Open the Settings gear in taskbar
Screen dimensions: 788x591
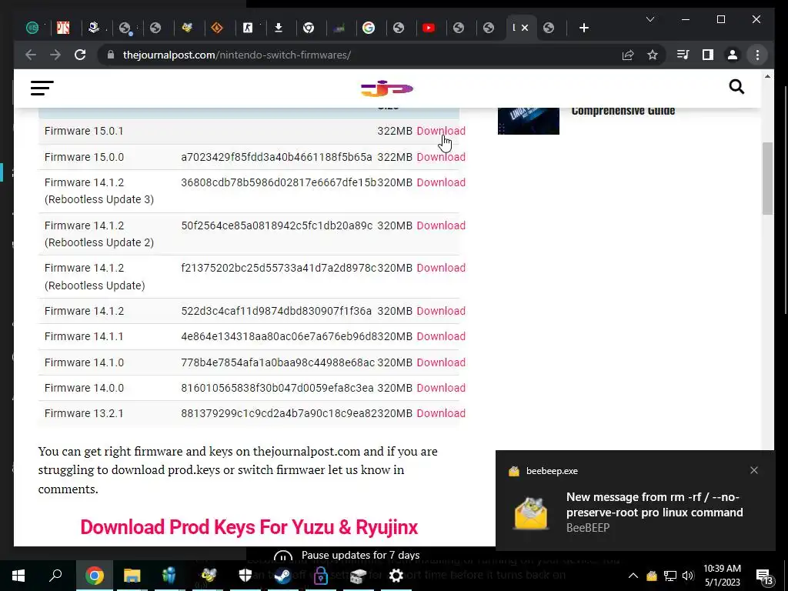(396, 576)
